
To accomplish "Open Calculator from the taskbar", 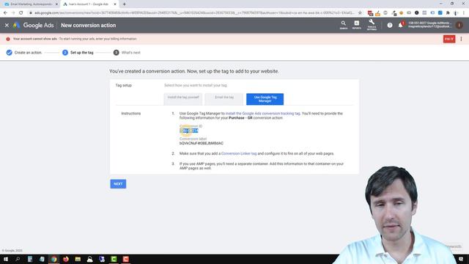I will pos(30,259).
